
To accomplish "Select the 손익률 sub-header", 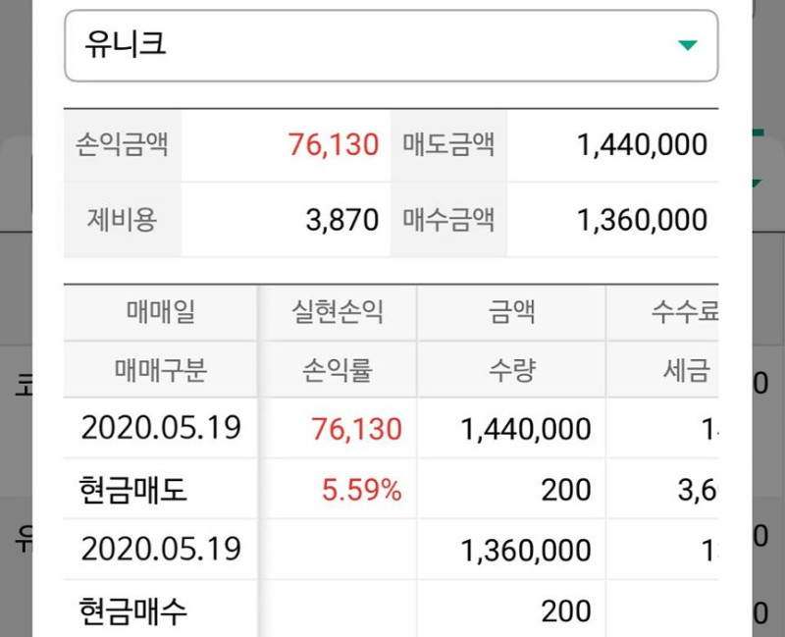I will (x=338, y=370).
